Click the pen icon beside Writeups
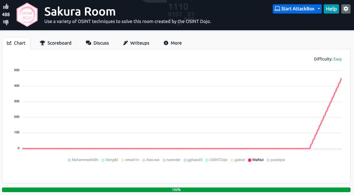 pos(125,43)
